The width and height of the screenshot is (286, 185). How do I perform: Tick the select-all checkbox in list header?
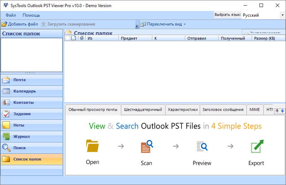(x=68, y=38)
